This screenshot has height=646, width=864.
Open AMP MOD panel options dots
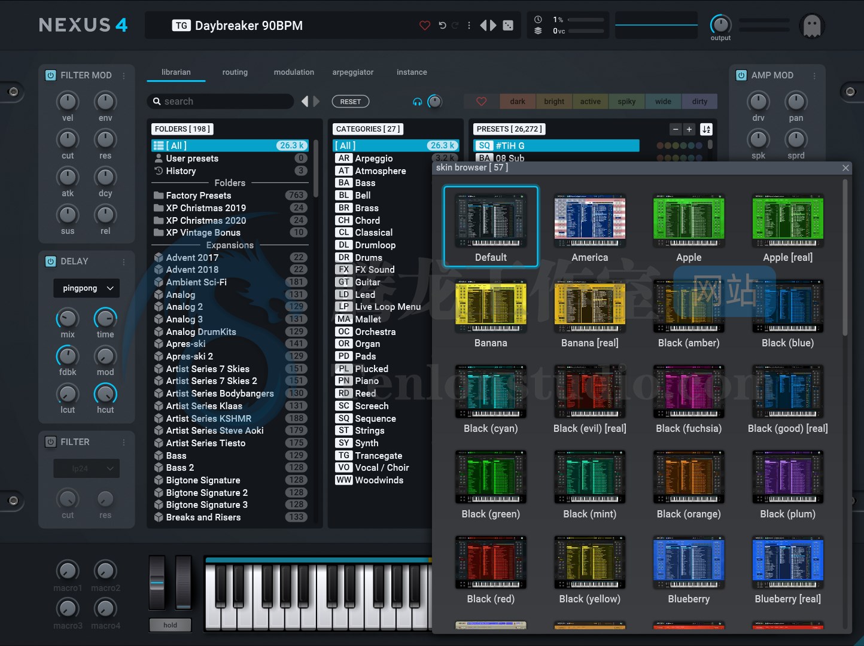(814, 75)
